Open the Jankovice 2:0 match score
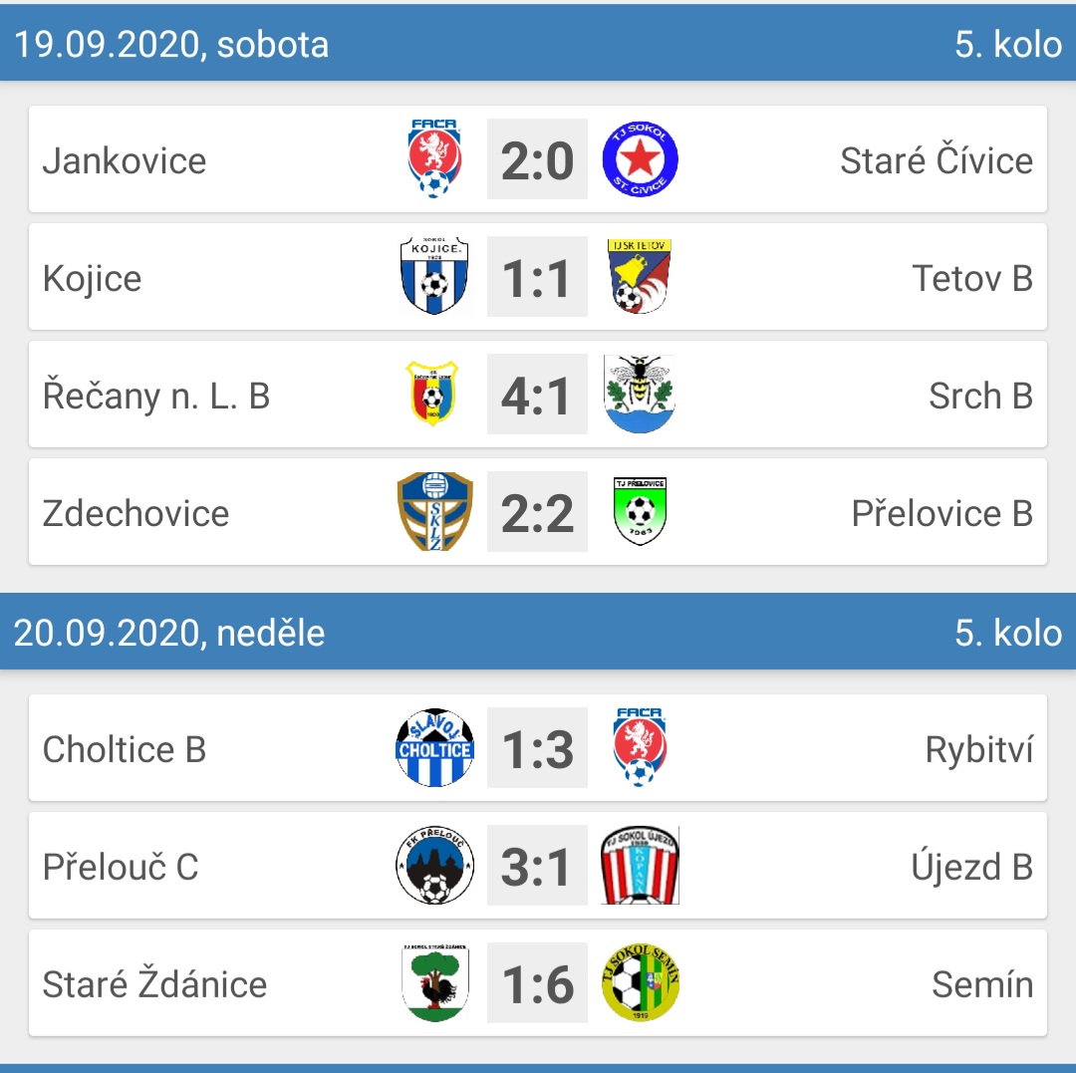 click(537, 159)
